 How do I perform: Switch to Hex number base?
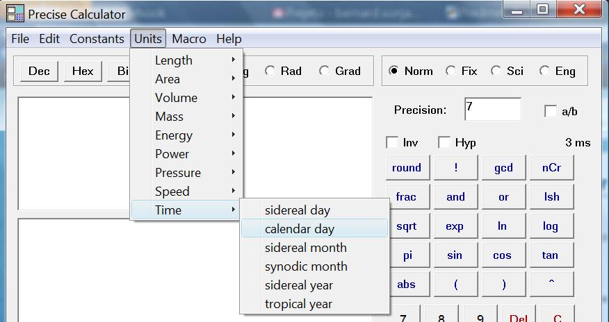click(83, 71)
